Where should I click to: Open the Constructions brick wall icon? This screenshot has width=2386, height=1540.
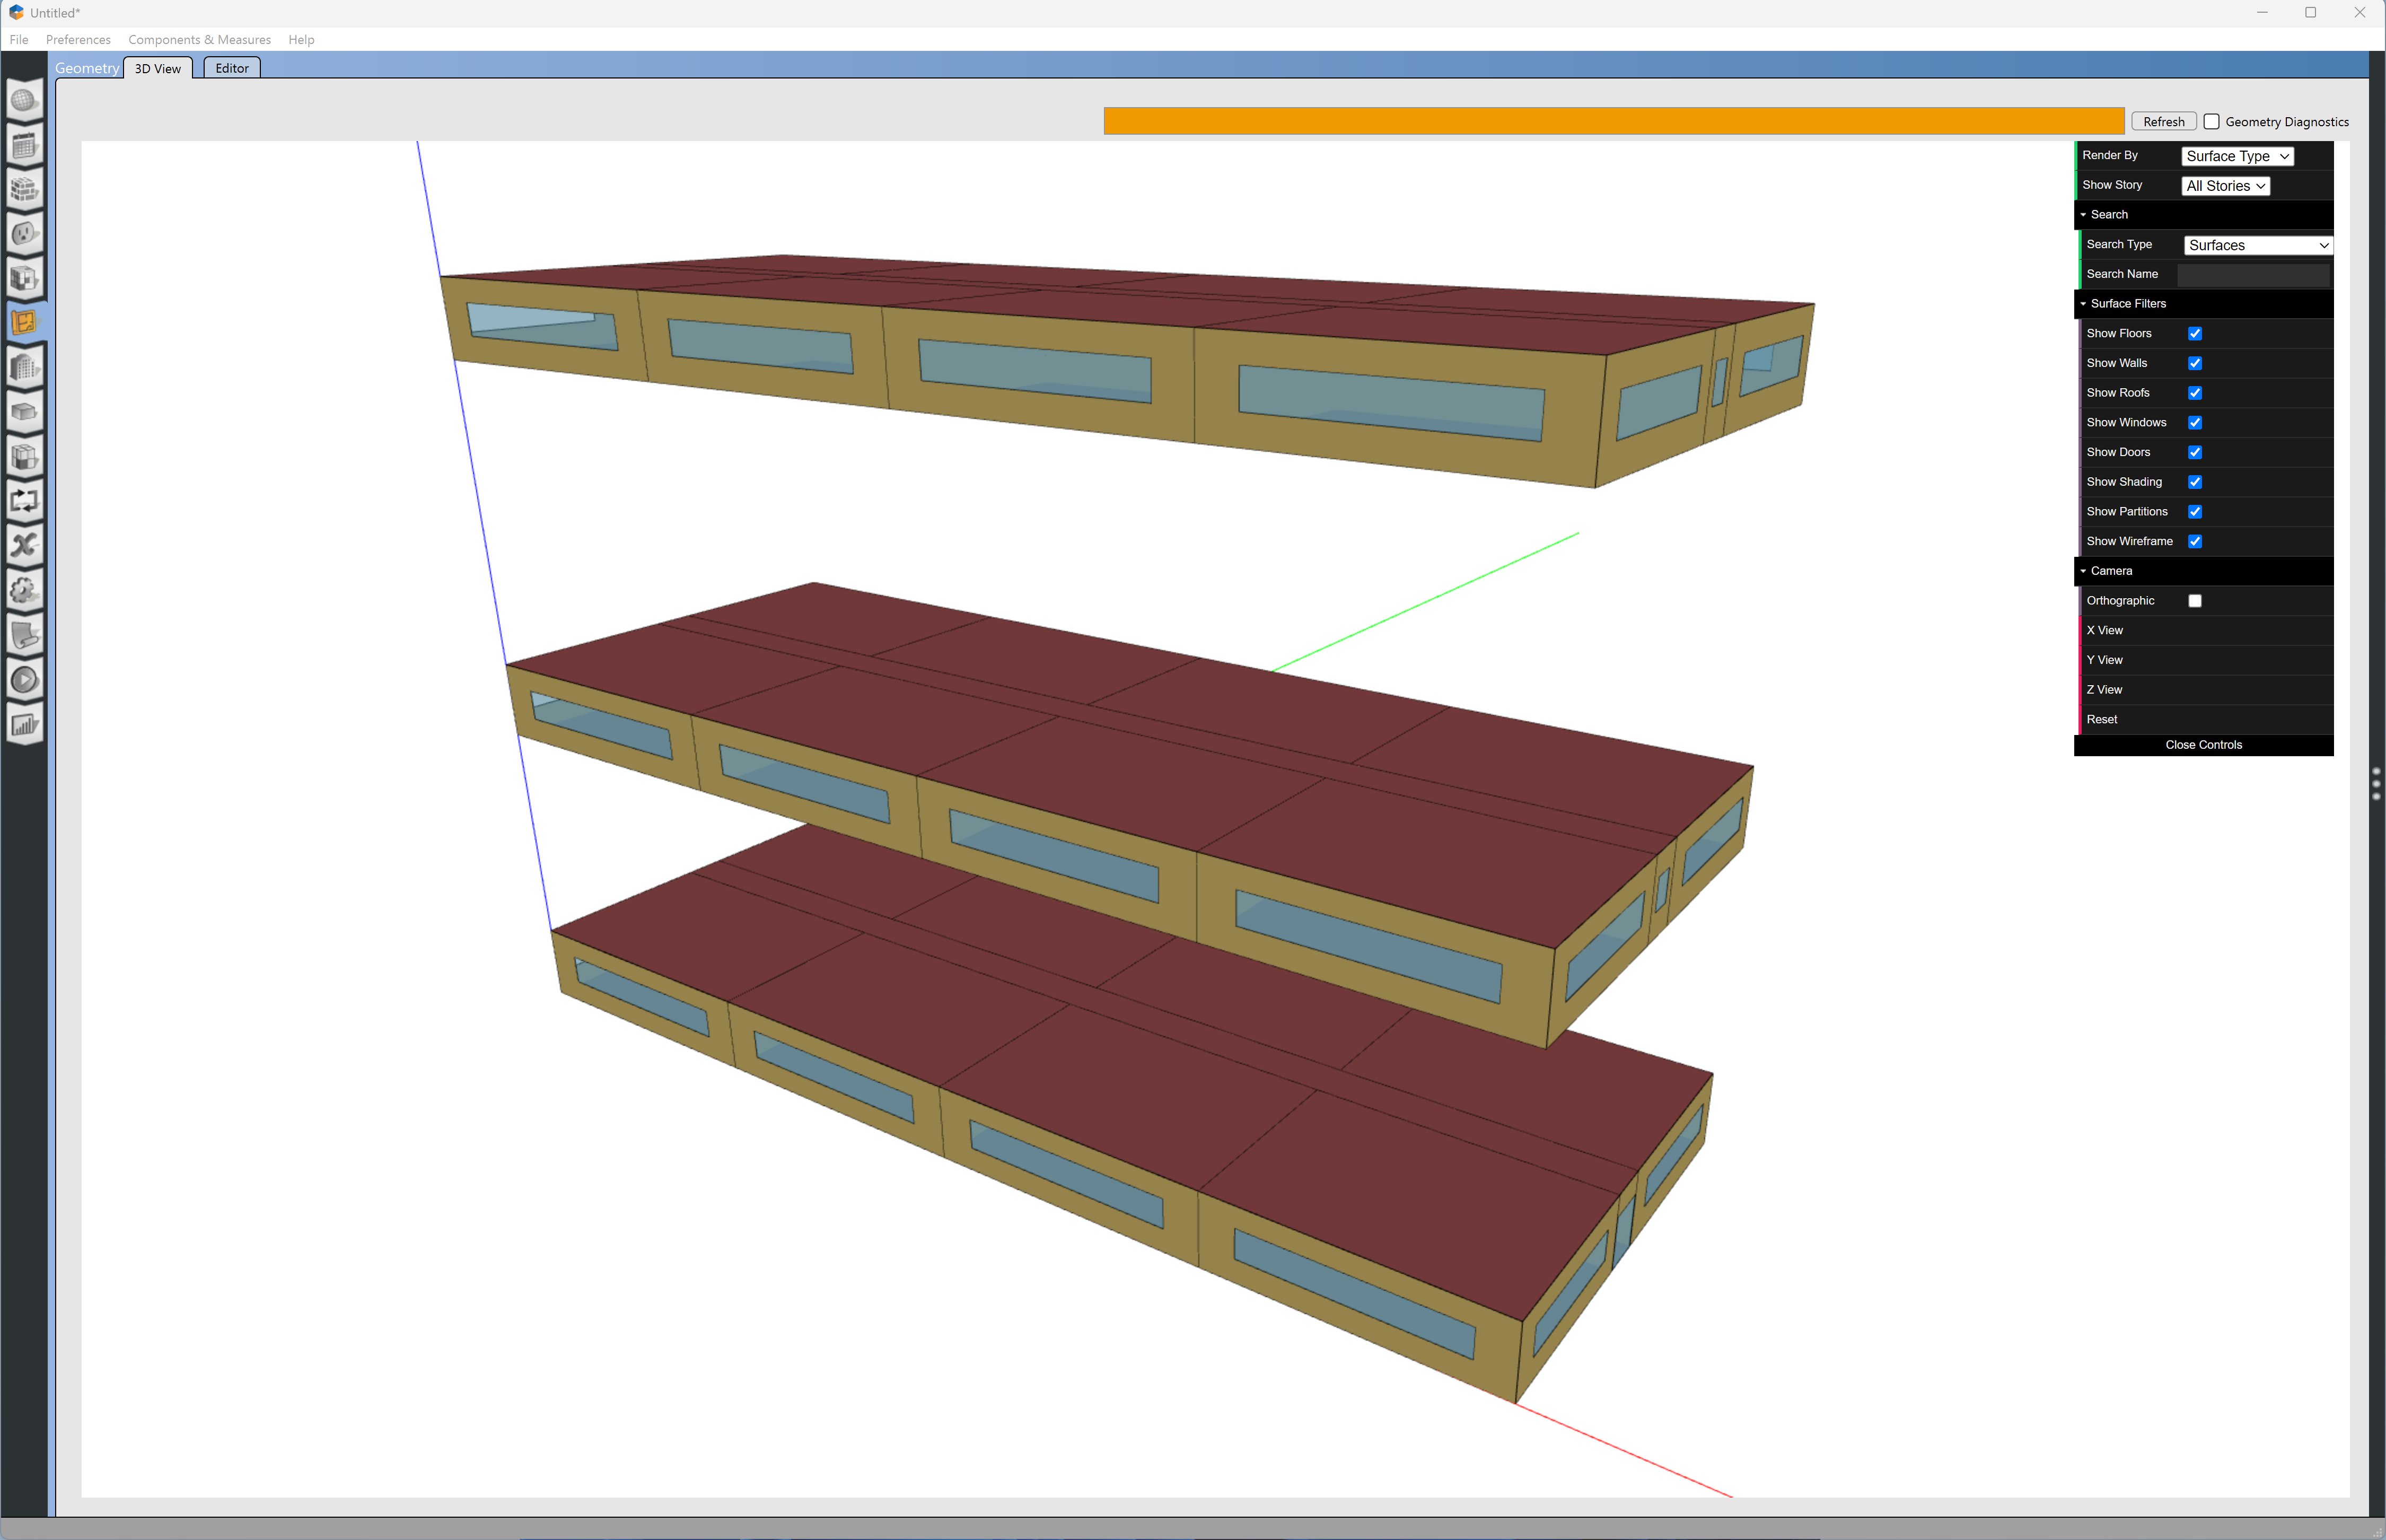click(x=24, y=189)
